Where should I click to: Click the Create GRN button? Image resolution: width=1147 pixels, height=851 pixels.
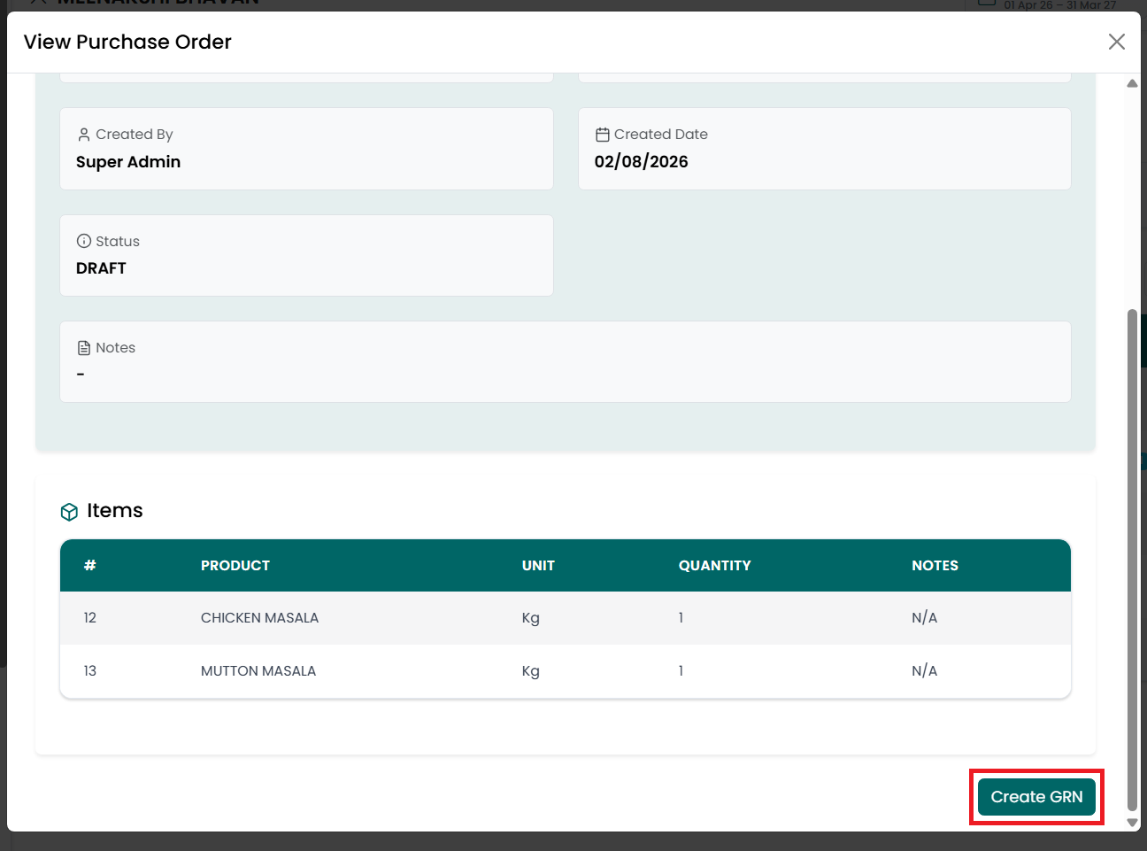(x=1036, y=797)
